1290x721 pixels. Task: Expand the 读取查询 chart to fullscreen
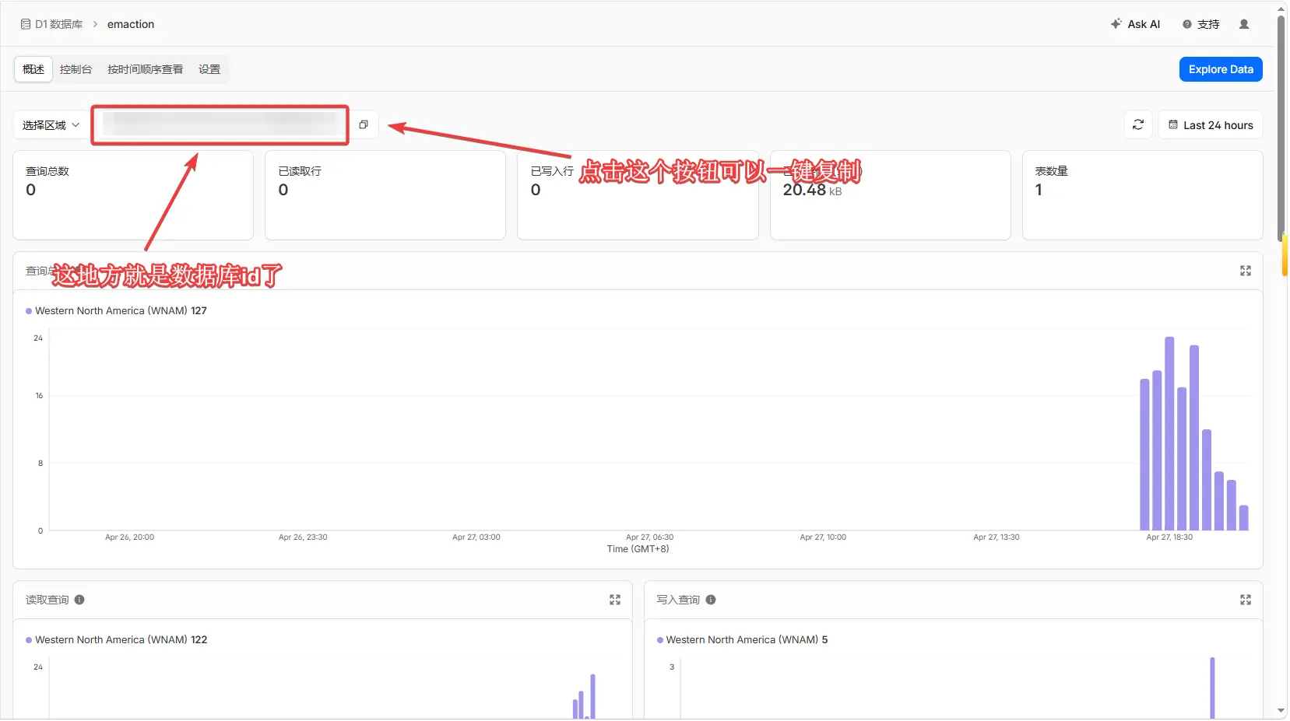[614, 600]
